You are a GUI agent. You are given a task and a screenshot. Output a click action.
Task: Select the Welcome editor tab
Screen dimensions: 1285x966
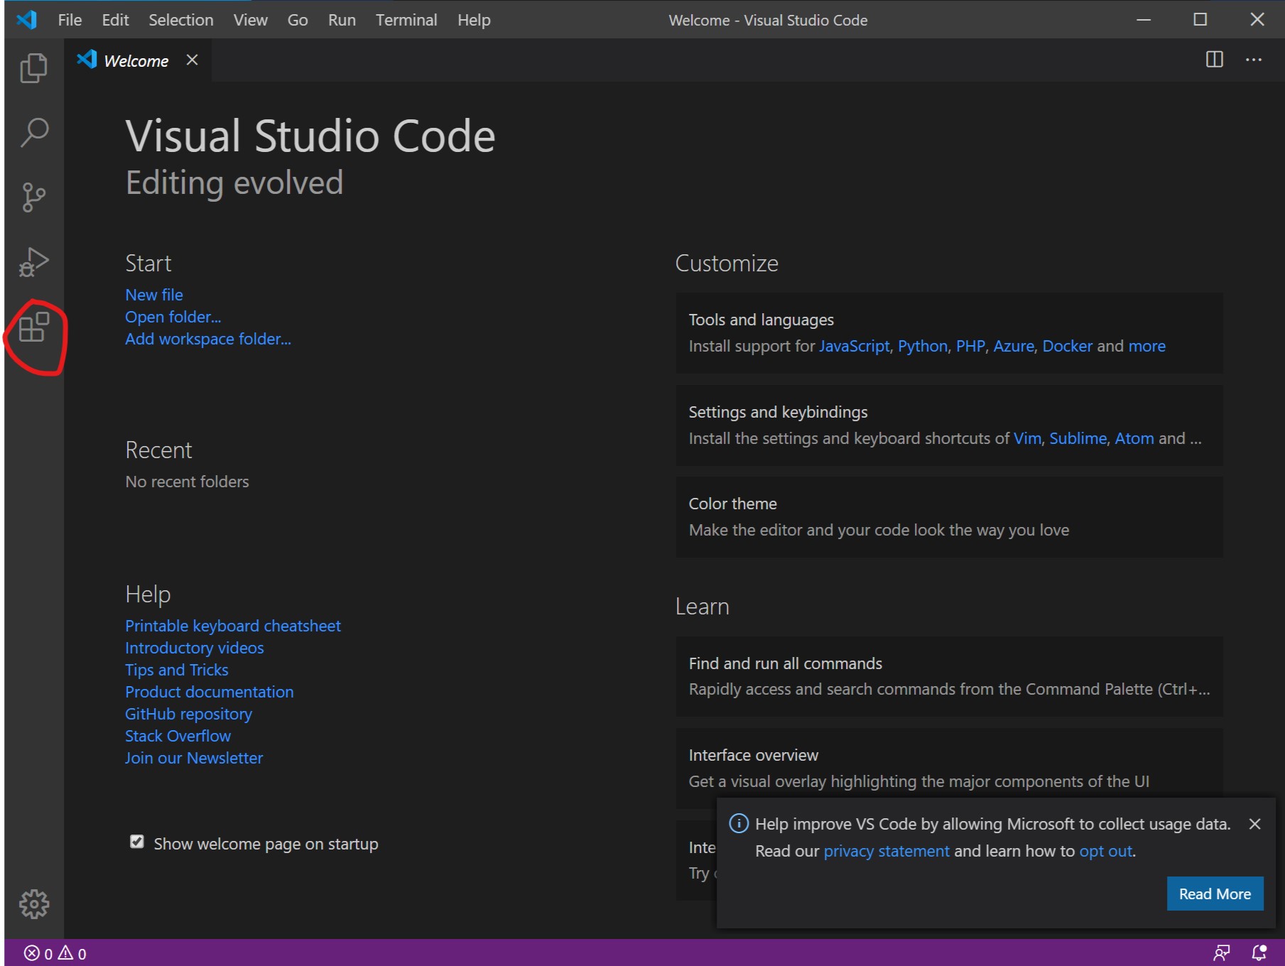pyautogui.click(x=136, y=60)
